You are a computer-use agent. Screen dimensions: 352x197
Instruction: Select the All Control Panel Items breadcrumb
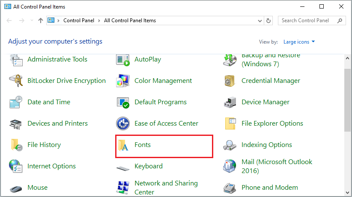[130, 21]
